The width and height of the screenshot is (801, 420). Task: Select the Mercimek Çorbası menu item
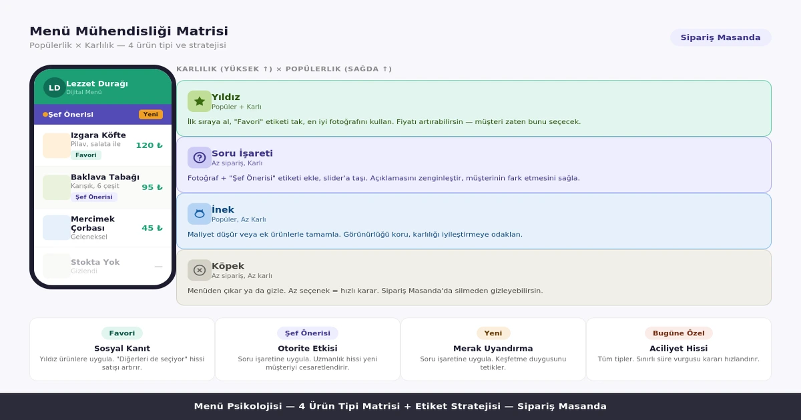tap(93, 223)
